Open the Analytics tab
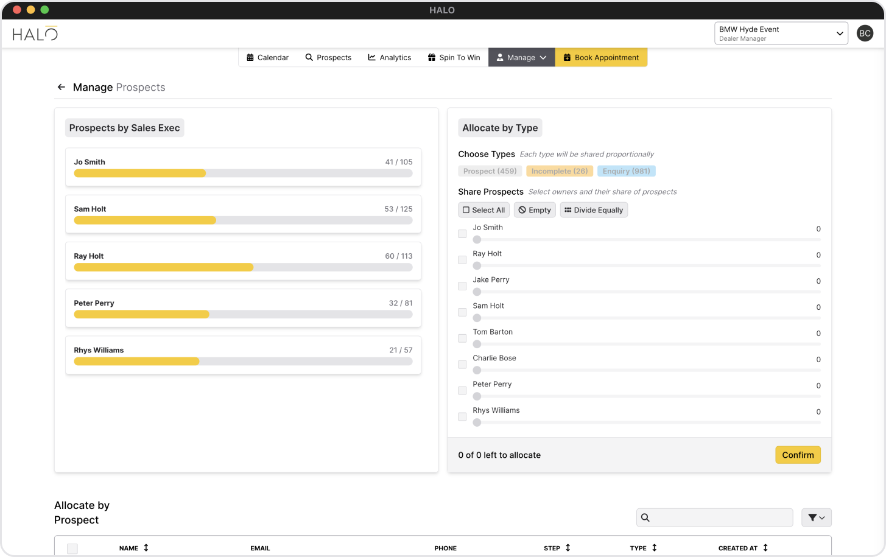The image size is (886, 557). [x=390, y=57]
